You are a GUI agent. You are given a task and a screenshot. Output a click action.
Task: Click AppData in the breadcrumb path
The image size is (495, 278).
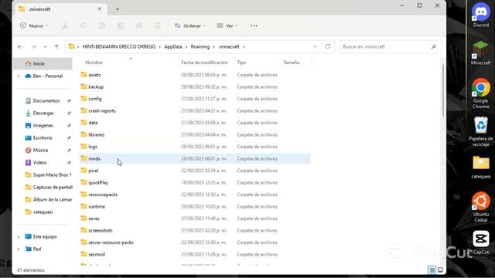tap(173, 46)
